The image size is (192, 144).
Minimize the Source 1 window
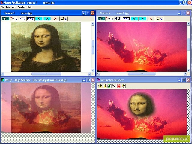tap(84, 13)
